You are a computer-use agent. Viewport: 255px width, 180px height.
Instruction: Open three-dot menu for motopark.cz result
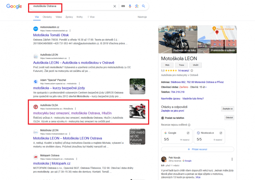click(x=76, y=159)
